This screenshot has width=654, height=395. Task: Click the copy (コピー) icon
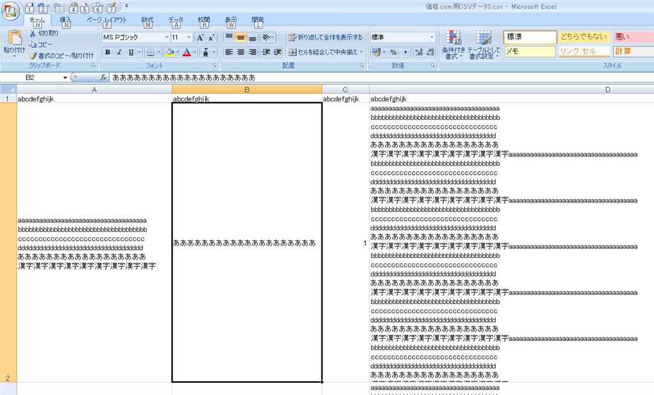(x=33, y=44)
